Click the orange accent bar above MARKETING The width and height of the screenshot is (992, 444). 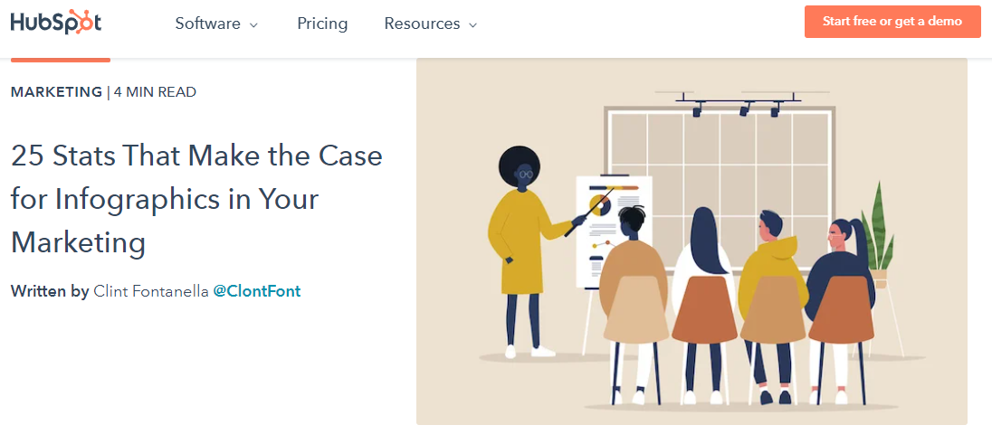coord(61,60)
